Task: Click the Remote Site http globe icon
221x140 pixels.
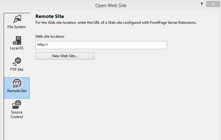Action: [x=17, y=83]
